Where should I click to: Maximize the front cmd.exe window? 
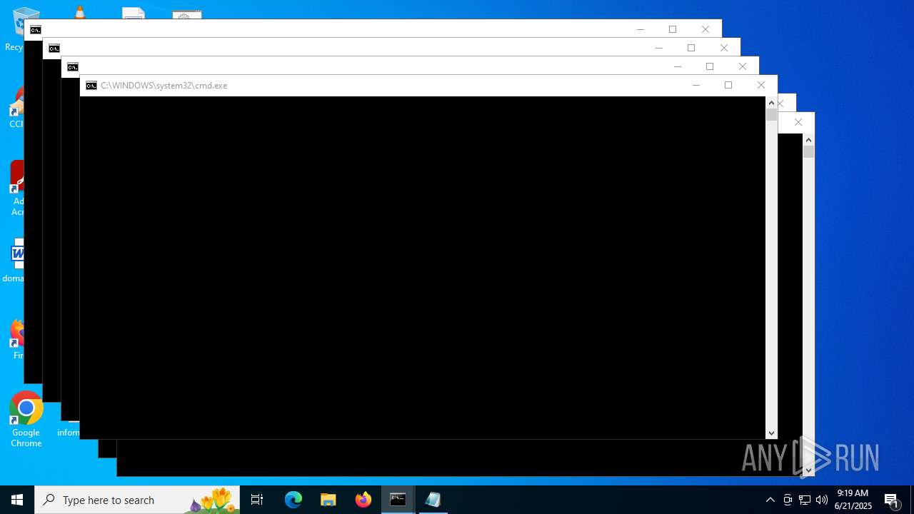tap(728, 86)
